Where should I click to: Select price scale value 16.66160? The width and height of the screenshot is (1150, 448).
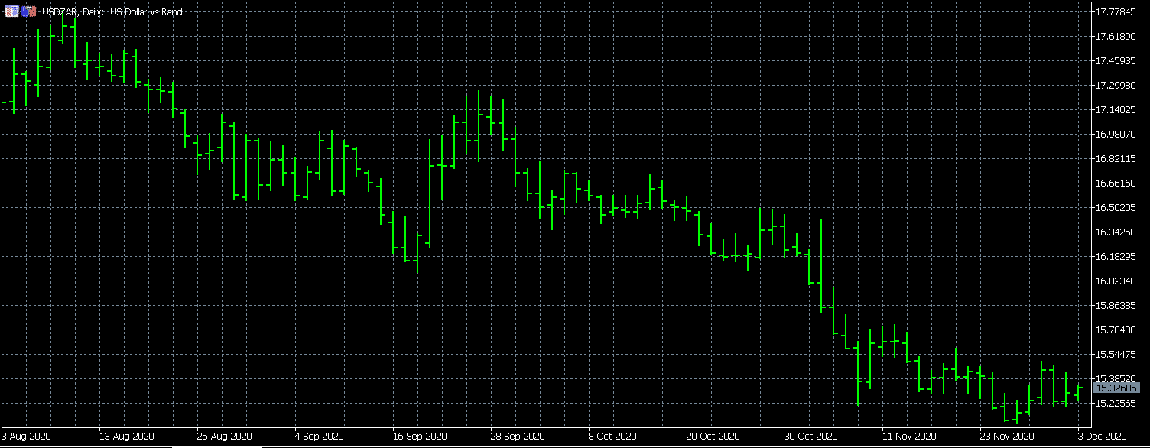(x=1115, y=183)
